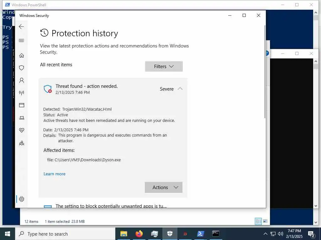Click the '12 items' status bar text in File Explorer
The height and width of the screenshot is (240, 321).
[31, 222]
